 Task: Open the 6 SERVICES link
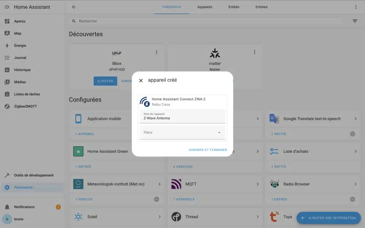click(x=183, y=167)
